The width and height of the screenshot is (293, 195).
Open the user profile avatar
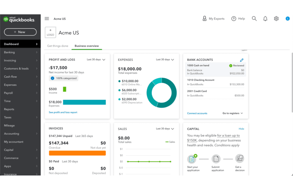288,18
